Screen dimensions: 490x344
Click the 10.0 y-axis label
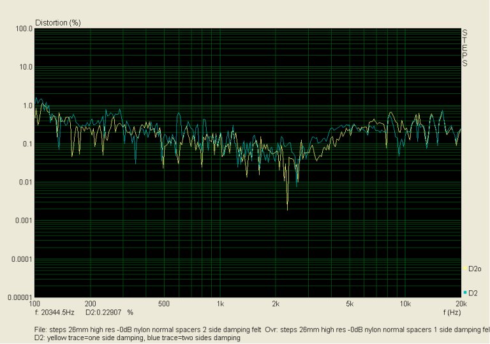(26, 67)
